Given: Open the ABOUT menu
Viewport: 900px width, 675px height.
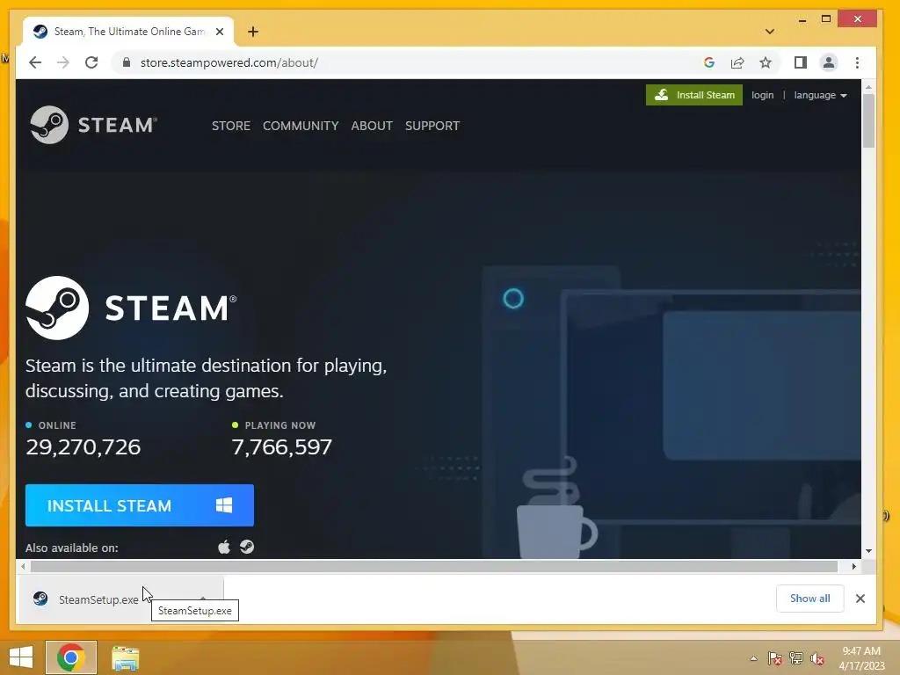Looking at the screenshot, I should (372, 126).
